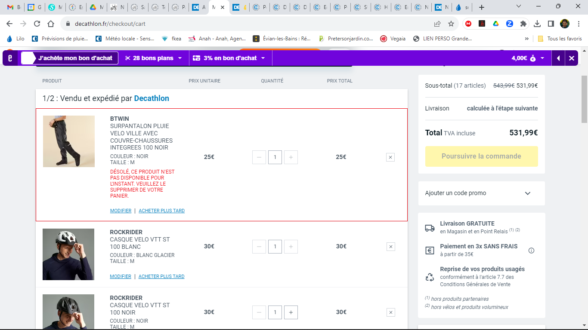Remove the white Rockrider helmet from the cart

390,247
